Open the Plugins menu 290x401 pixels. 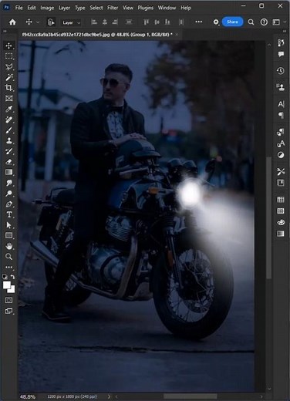point(145,8)
